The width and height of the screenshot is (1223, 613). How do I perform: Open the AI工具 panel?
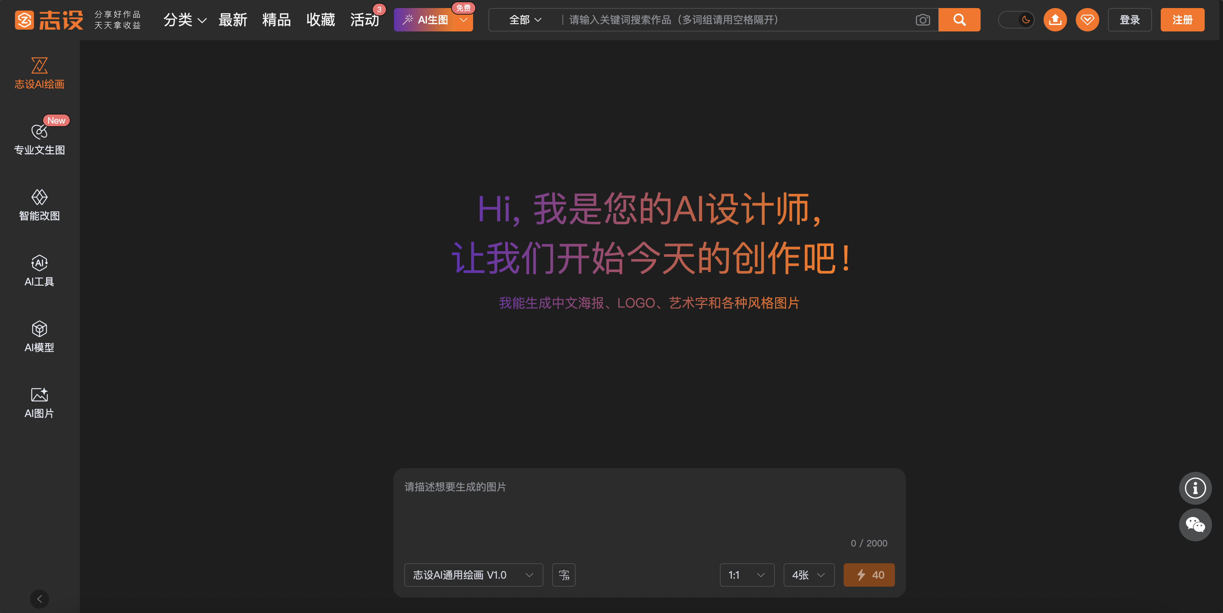[40, 271]
